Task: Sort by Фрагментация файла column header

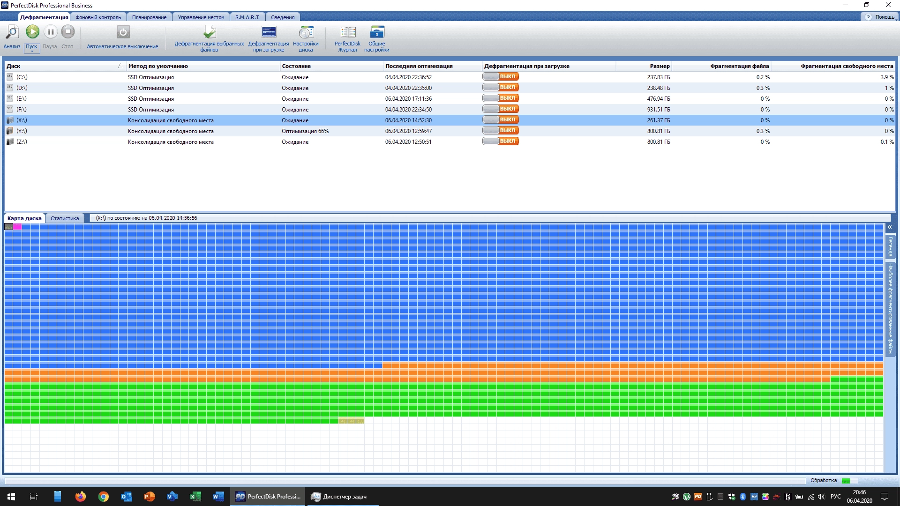Action: [x=721, y=66]
